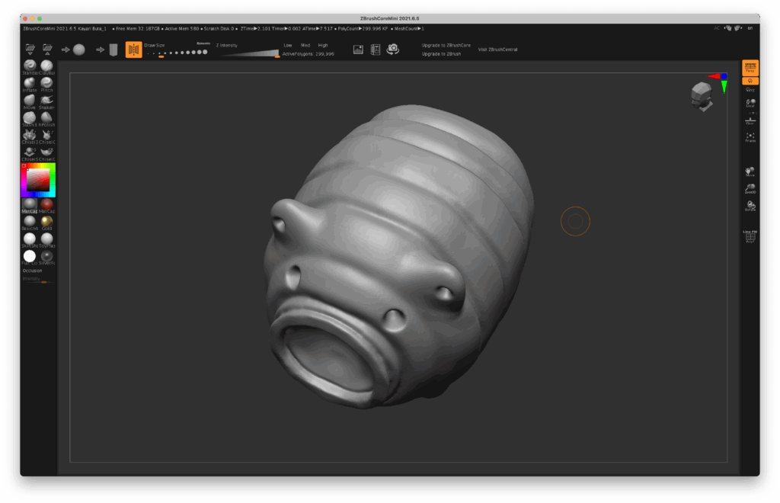Pick the Move brush

point(30,102)
